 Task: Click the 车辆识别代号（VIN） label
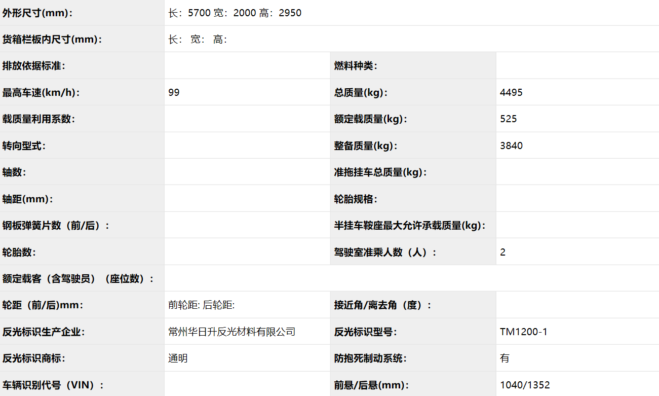click(x=53, y=385)
